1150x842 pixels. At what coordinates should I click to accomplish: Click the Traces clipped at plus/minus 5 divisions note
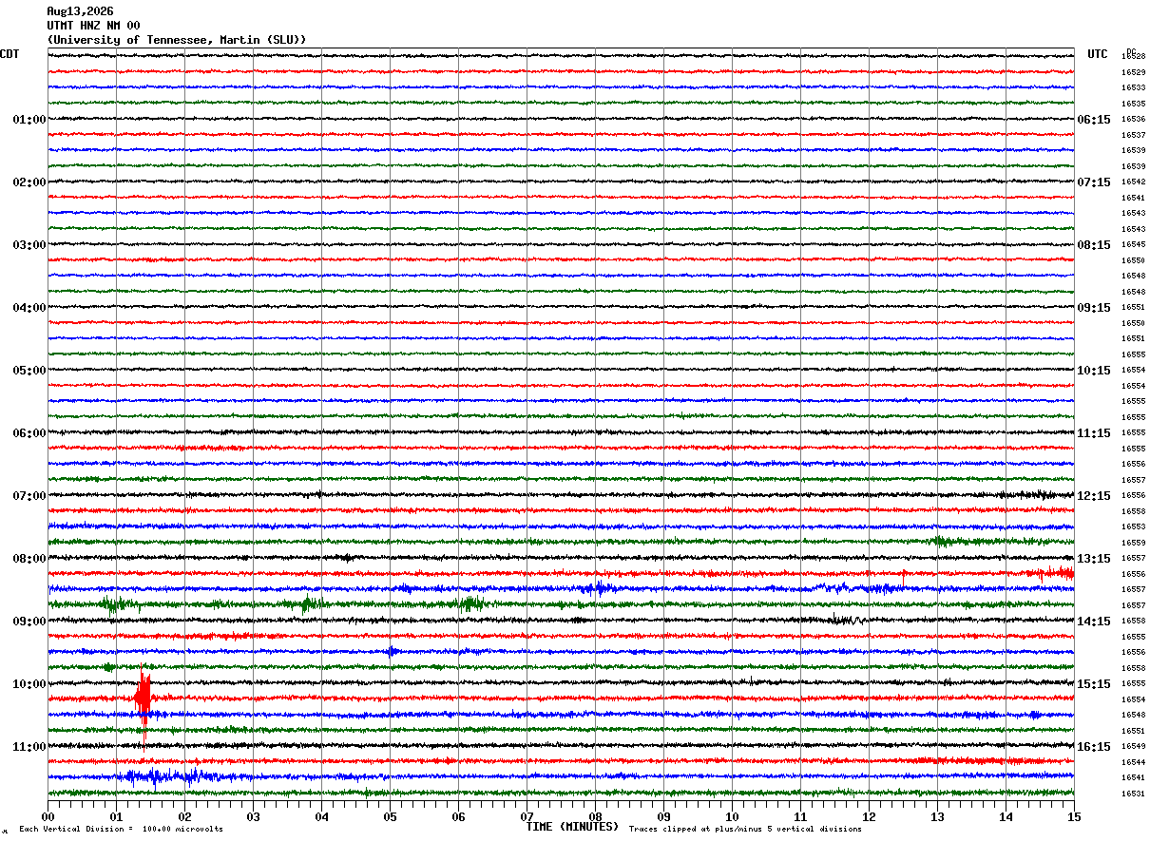[745, 829]
